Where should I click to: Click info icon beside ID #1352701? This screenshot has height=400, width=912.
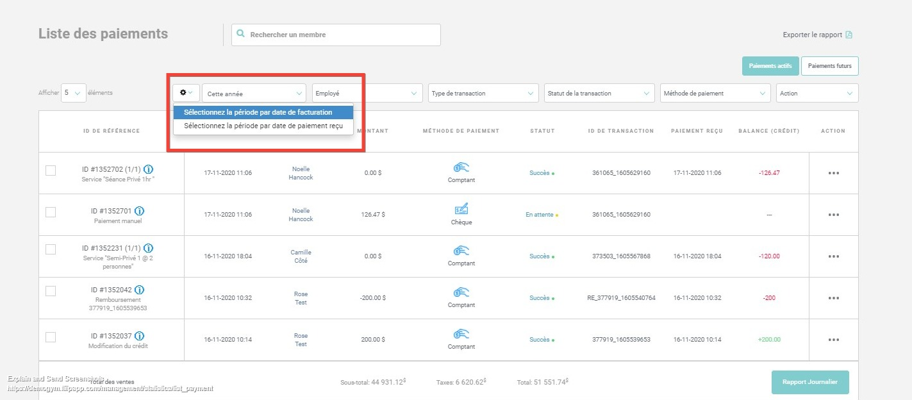pyautogui.click(x=139, y=211)
